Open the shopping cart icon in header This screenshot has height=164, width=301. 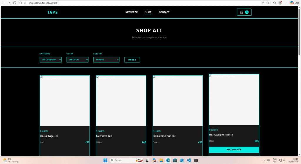[244, 12]
